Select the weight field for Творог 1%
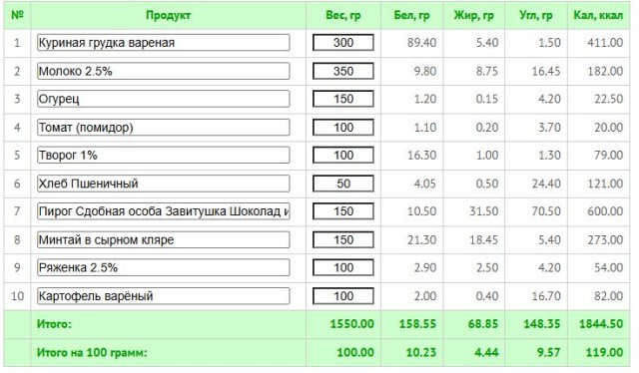The width and height of the screenshot is (639, 373). tap(343, 156)
